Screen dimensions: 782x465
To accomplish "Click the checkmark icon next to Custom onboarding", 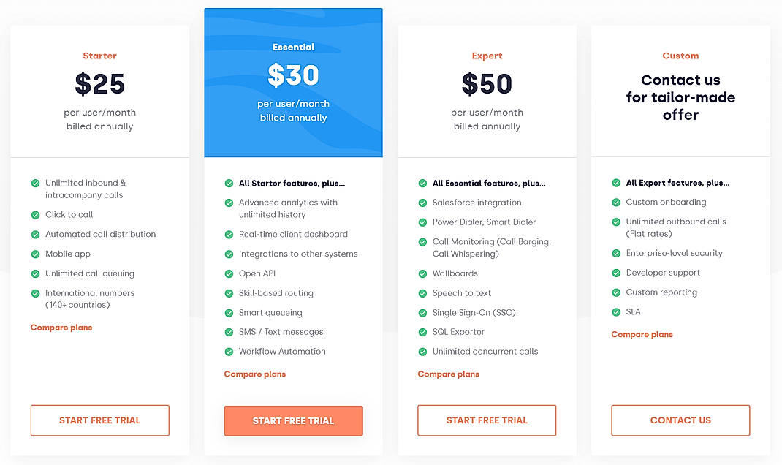I will coord(616,203).
